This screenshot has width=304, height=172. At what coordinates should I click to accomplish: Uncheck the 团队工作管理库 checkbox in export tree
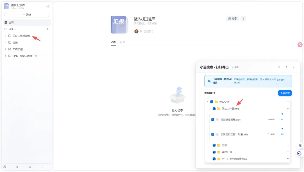(x=214, y=109)
